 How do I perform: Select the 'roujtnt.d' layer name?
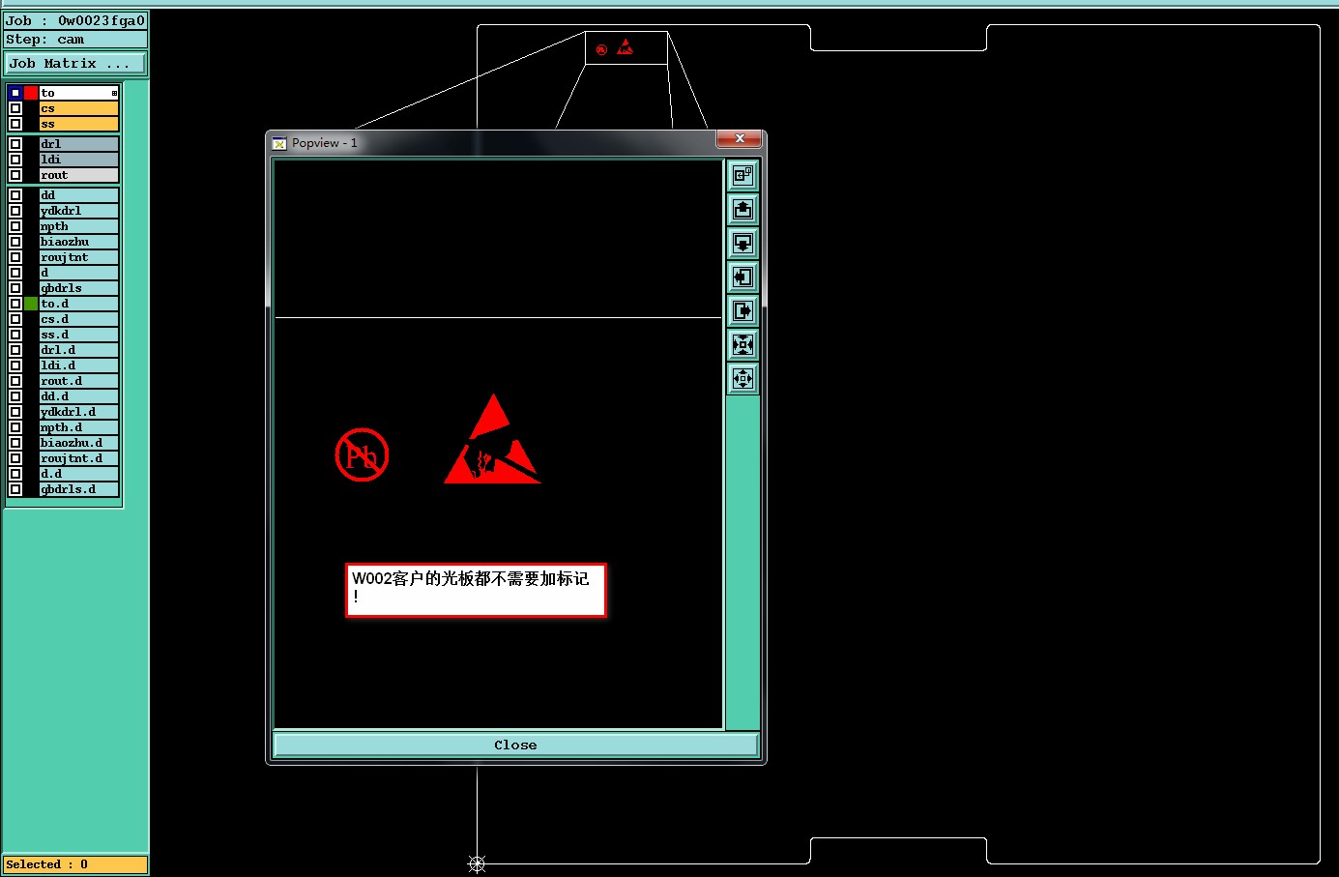click(78, 458)
